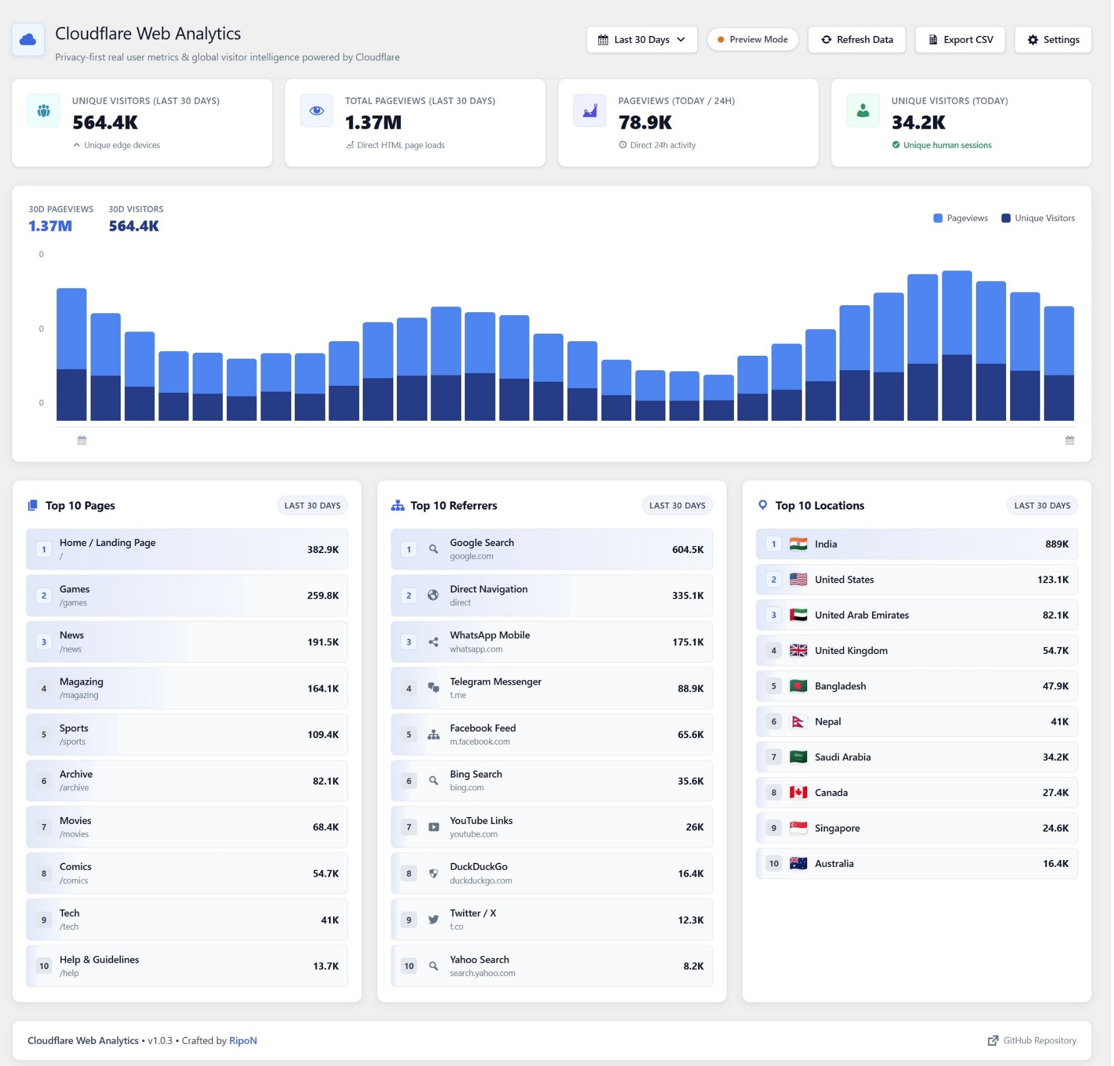Select the Magazing page row
The height and width of the screenshot is (1066, 1114).
tap(187, 688)
